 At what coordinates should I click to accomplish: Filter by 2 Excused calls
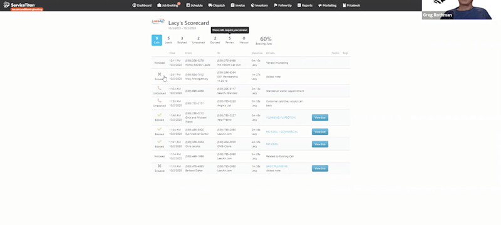[215, 40]
